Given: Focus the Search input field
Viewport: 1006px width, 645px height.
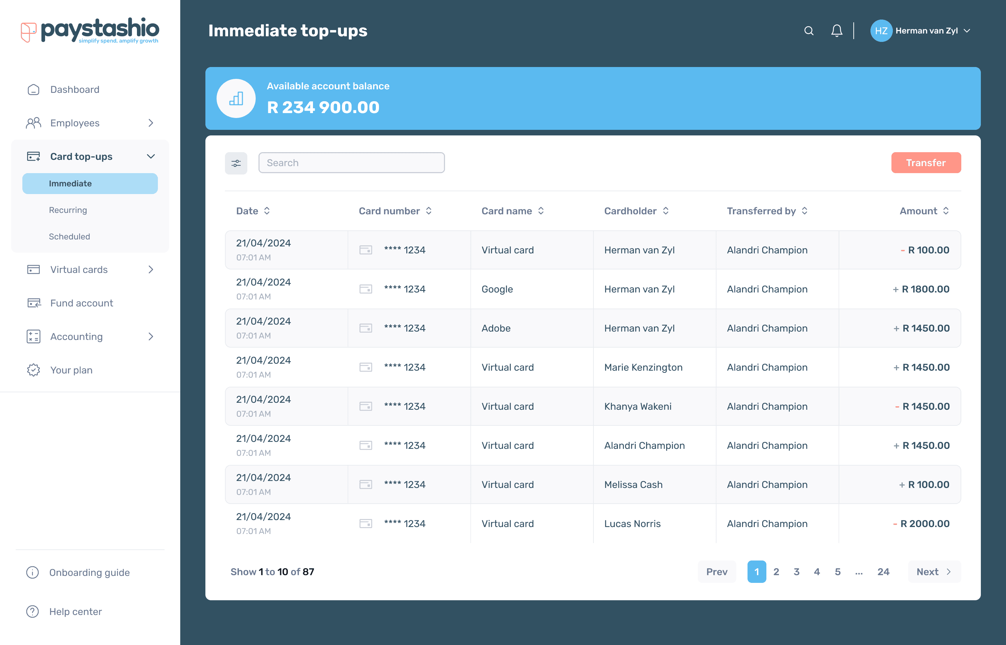Looking at the screenshot, I should [x=351, y=163].
